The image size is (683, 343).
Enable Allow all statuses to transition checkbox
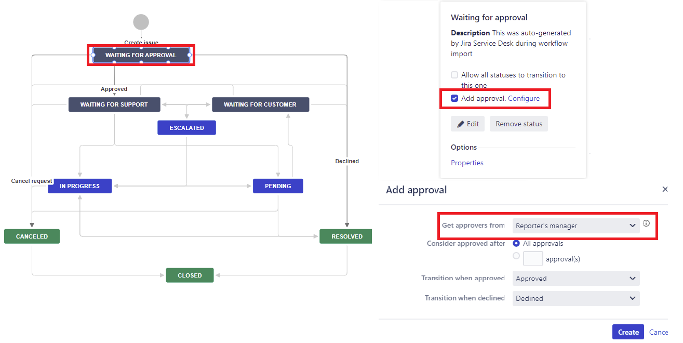(454, 75)
